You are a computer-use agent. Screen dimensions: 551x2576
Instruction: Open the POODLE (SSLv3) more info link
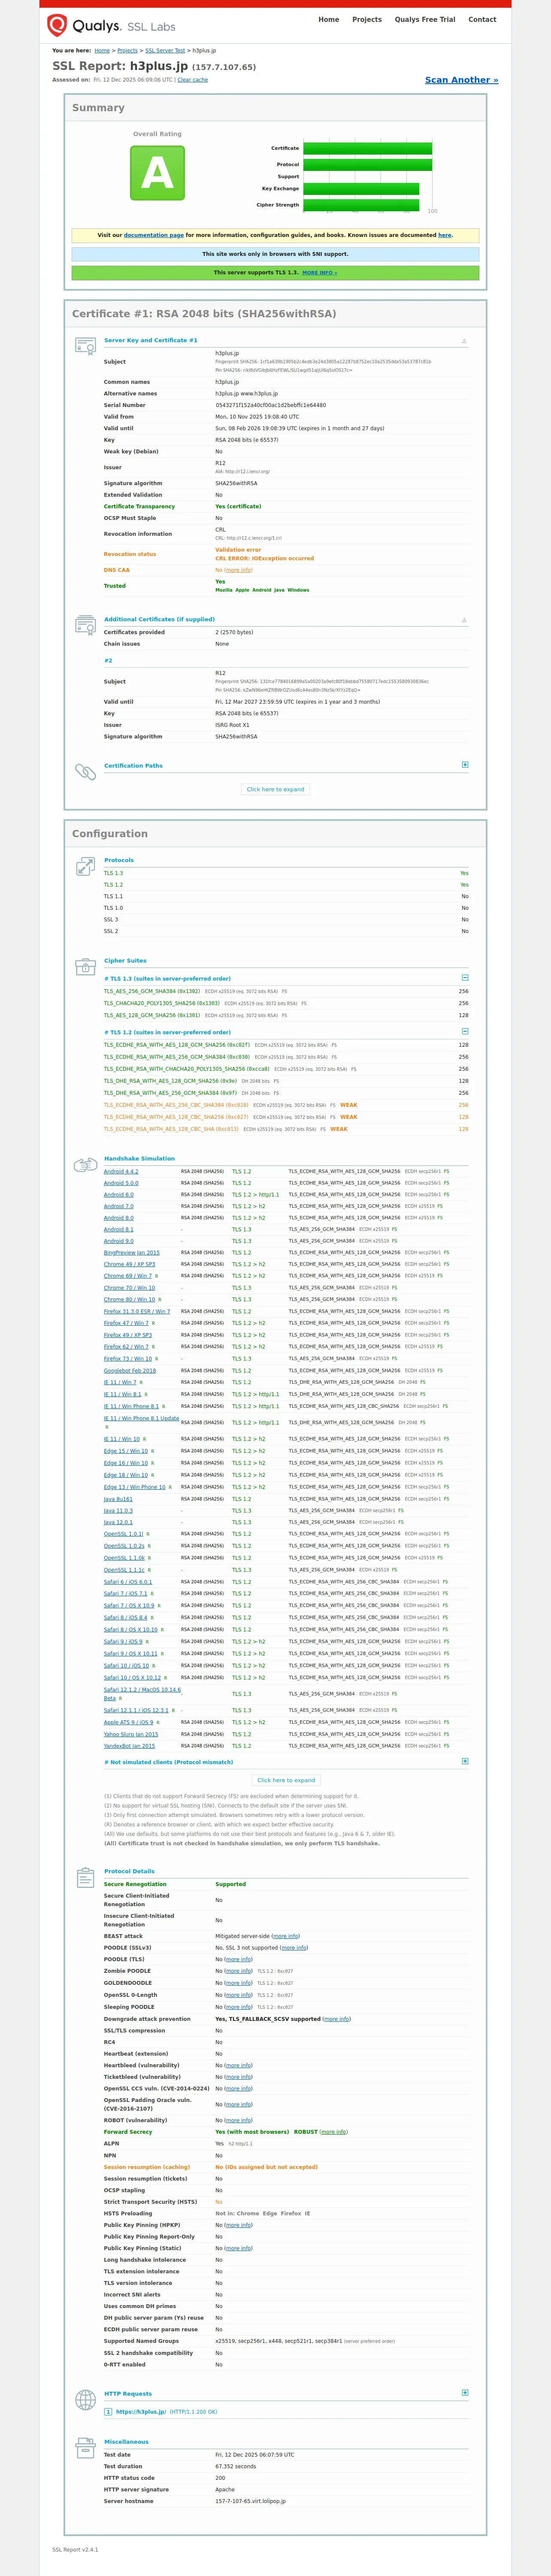point(294,1948)
